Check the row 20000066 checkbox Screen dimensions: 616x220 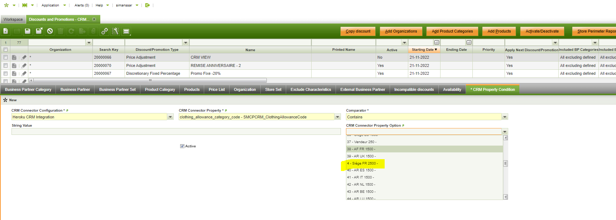pyautogui.click(x=5, y=57)
